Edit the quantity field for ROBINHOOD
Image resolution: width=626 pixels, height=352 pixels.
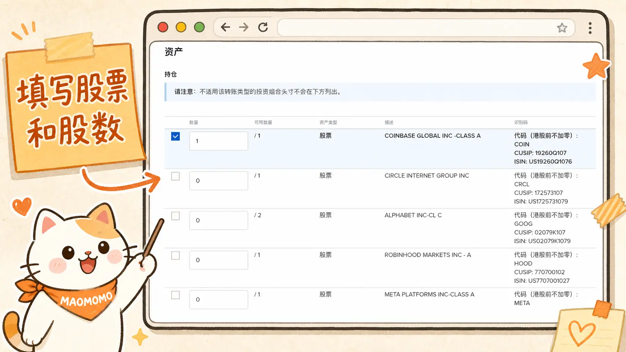click(219, 260)
